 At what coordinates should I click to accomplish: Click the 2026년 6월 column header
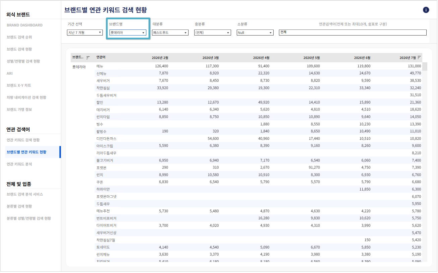click(x=362, y=58)
